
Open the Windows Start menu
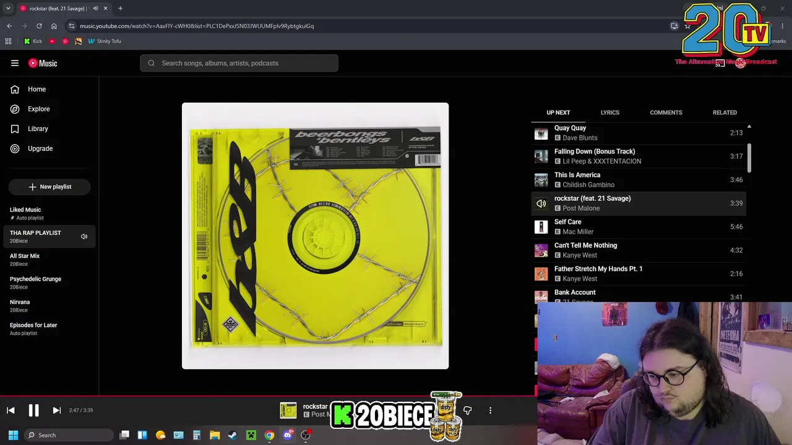pyautogui.click(x=13, y=435)
